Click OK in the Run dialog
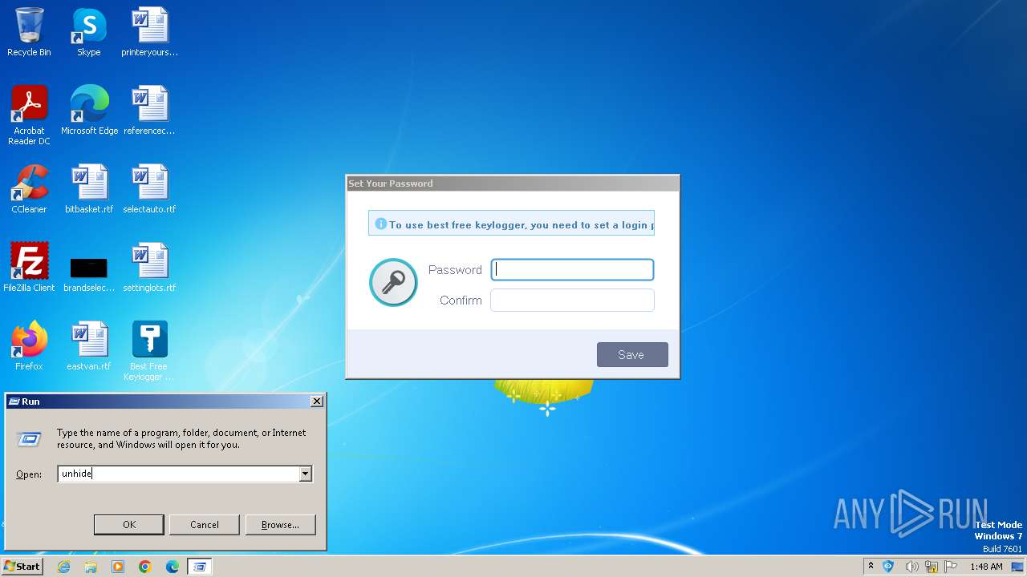Image resolution: width=1027 pixels, height=577 pixels. coord(129,525)
